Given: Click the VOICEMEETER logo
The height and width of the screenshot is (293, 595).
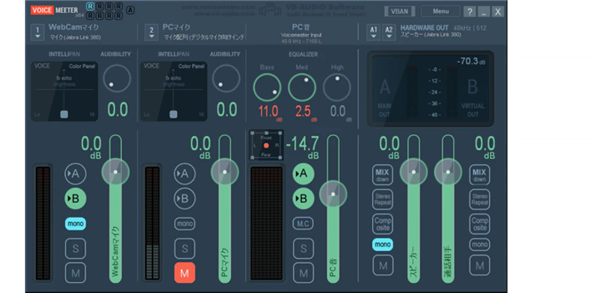Looking at the screenshot, I should 54,11.
